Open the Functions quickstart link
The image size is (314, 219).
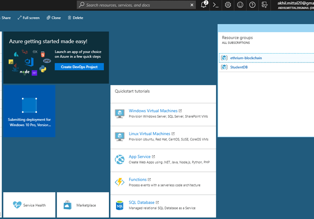tap(138, 179)
